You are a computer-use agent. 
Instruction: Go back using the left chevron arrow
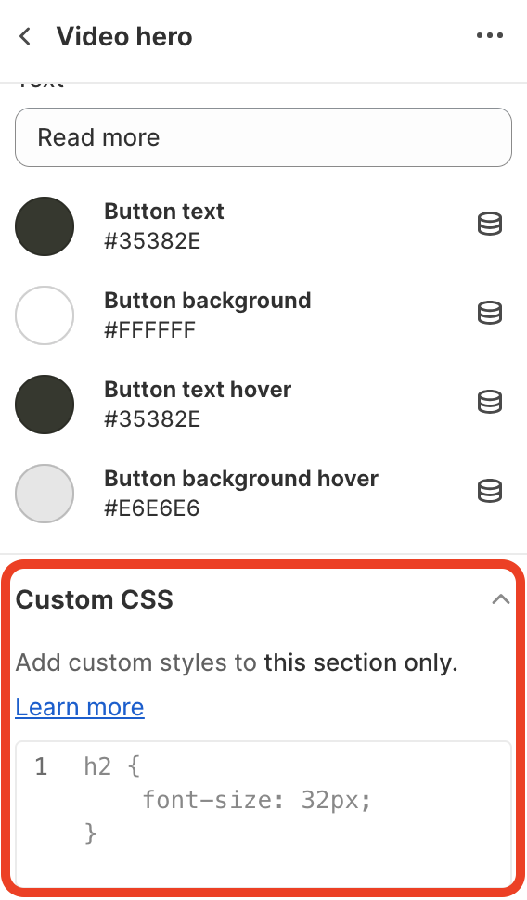tap(25, 36)
